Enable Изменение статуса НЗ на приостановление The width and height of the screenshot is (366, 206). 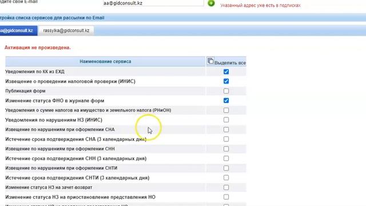(226, 197)
